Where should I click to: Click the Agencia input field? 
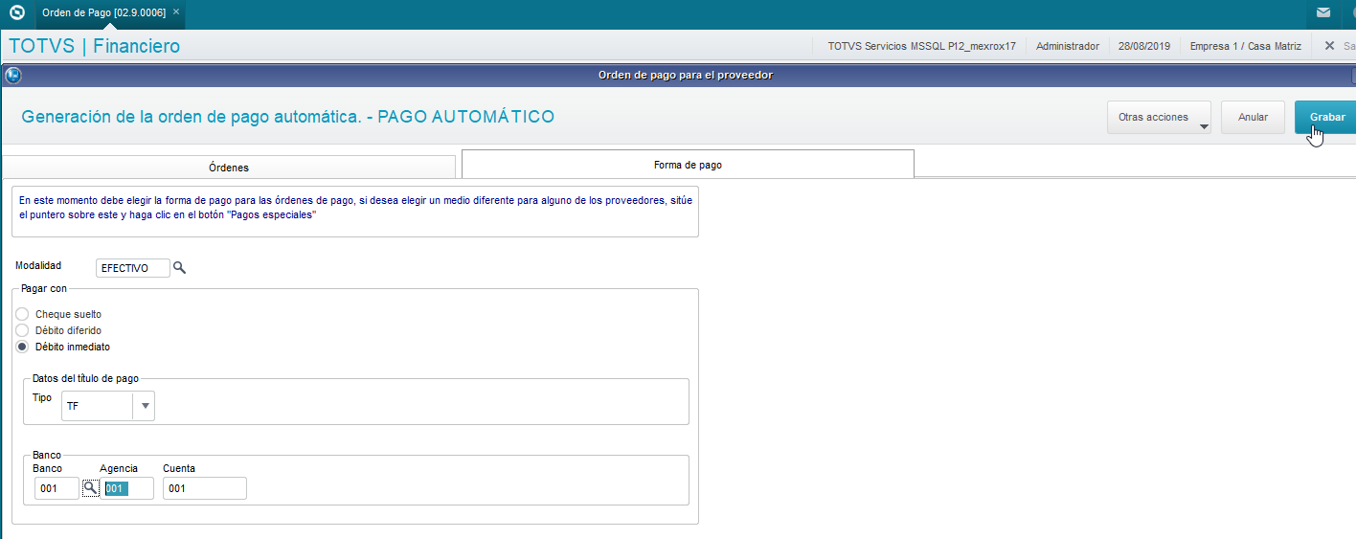tap(126, 488)
